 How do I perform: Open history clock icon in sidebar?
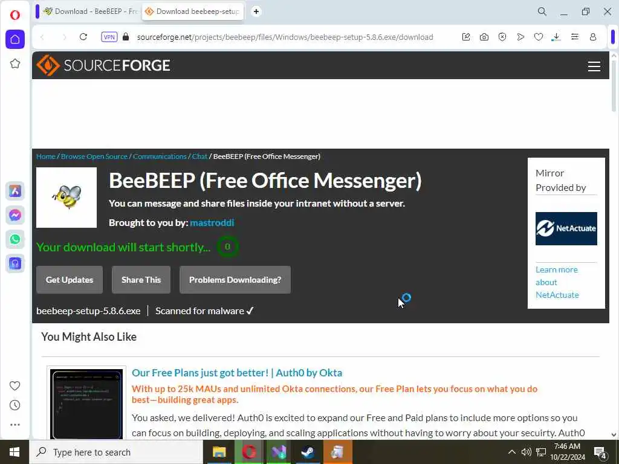click(x=15, y=405)
